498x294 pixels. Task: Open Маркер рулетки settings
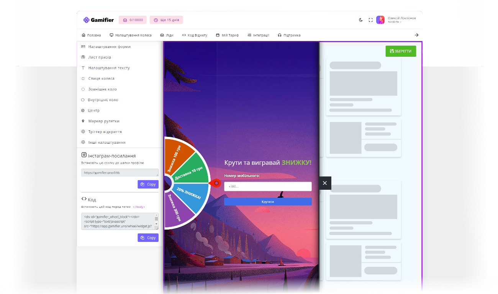click(103, 121)
